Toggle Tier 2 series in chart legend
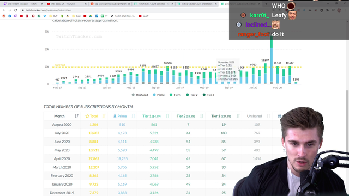 click(191, 95)
